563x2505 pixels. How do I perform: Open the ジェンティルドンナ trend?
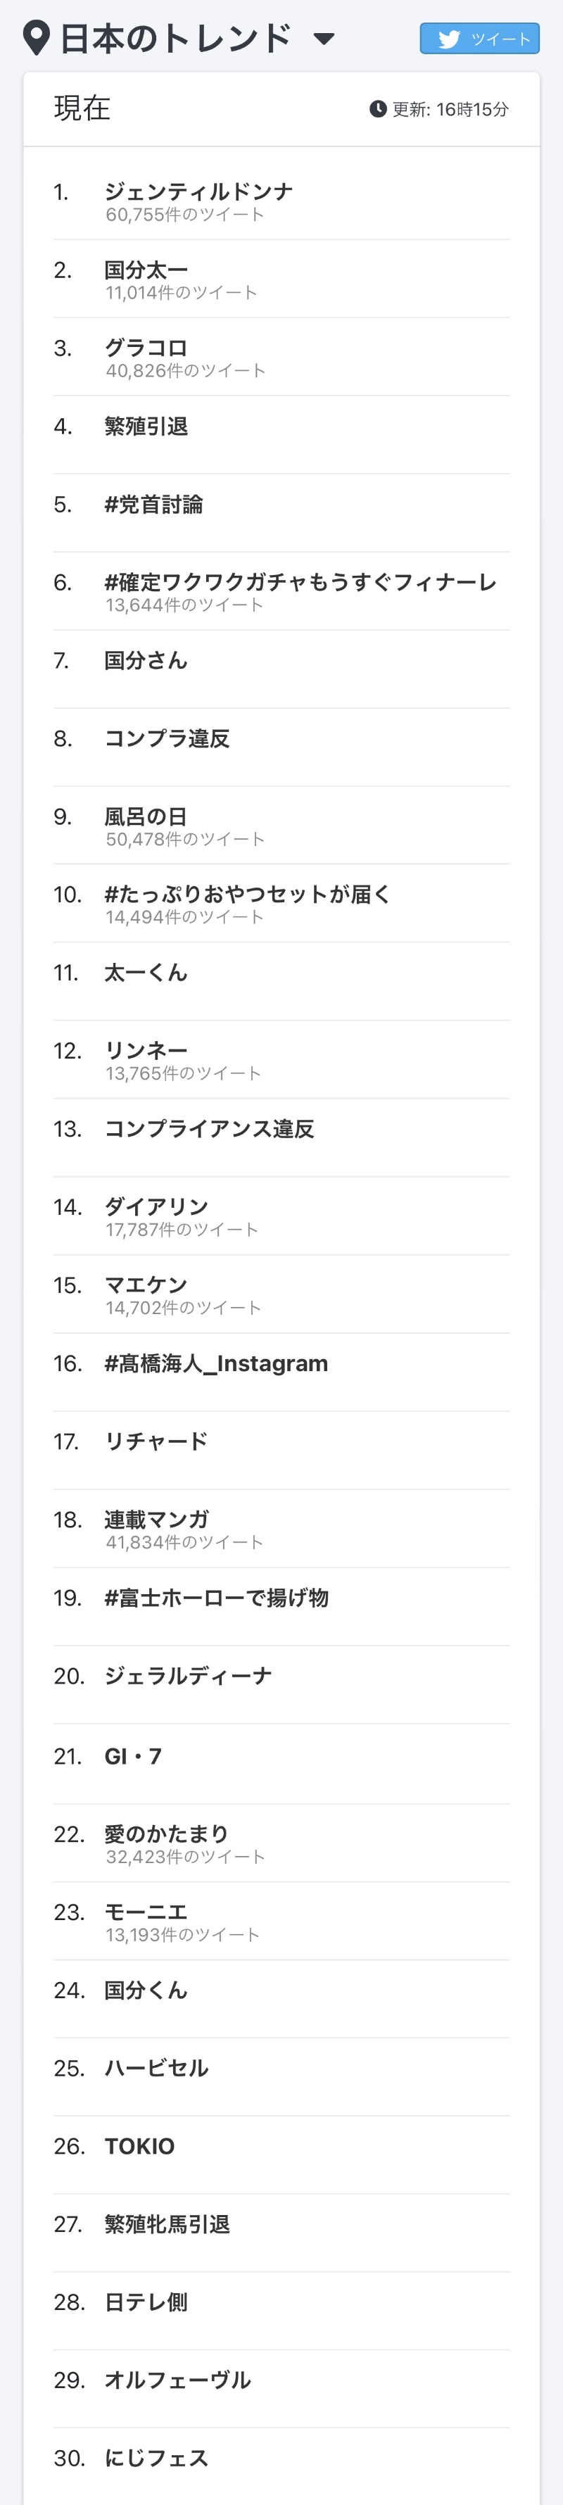[x=198, y=191]
